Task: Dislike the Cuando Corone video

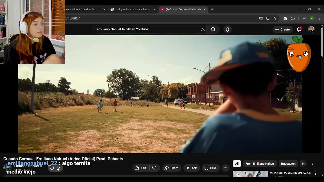Action: (x=154, y=168)
